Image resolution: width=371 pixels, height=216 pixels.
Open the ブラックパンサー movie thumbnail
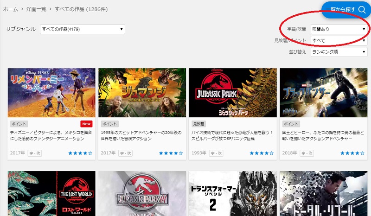pos(323,93)
